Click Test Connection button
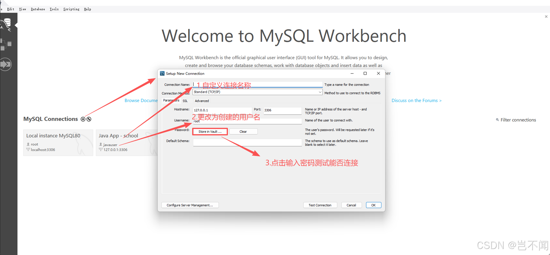This screenshot has height=255, width=550. pos(320,205)
